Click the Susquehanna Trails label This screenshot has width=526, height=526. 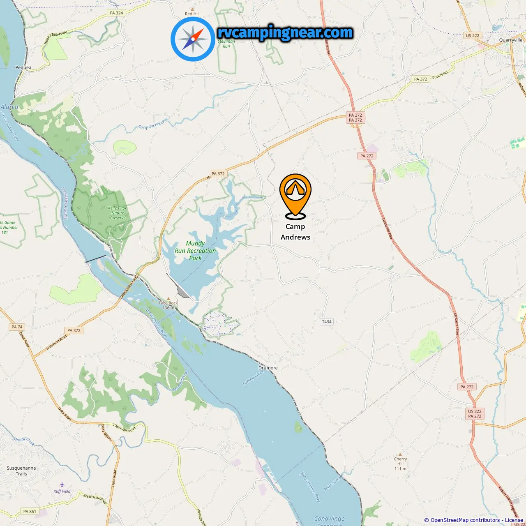(21, 471)
